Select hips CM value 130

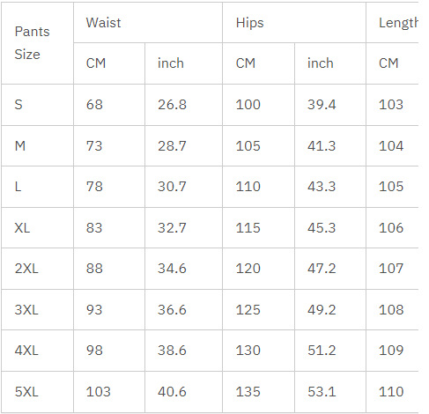pyautogui.click(x=248, y=351)
